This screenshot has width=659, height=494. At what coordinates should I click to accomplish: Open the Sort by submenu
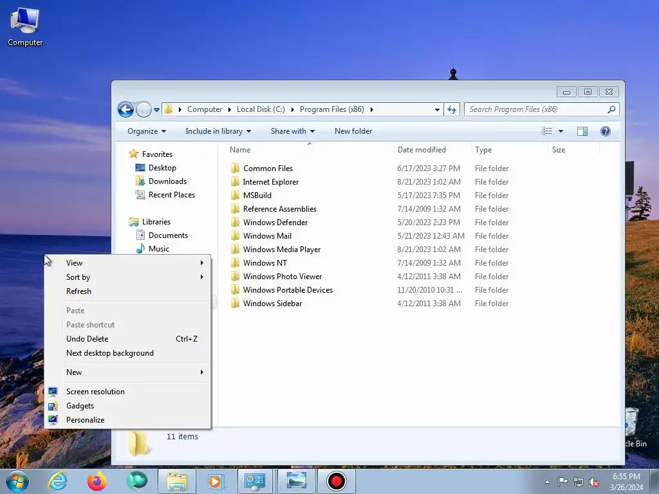tap(127, 277)
